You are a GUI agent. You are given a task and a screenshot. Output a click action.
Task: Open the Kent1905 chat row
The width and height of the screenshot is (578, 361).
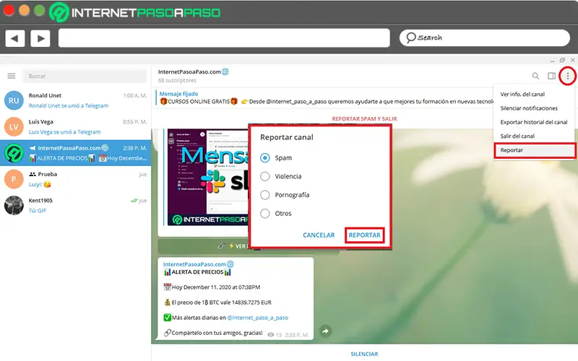click(76, 205)
